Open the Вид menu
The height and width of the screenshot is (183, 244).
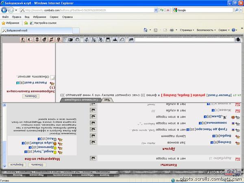tap(27, 17)
